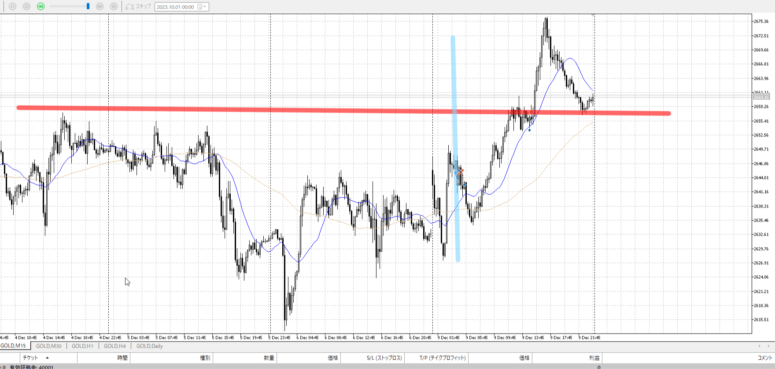The height and width of the screenshot is (369, 775).
Task: Click the 2023.10.01 date input field
Action: pos(175,7)
